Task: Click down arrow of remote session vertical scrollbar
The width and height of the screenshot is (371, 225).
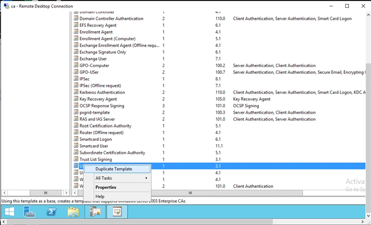Action: [368, 216]
